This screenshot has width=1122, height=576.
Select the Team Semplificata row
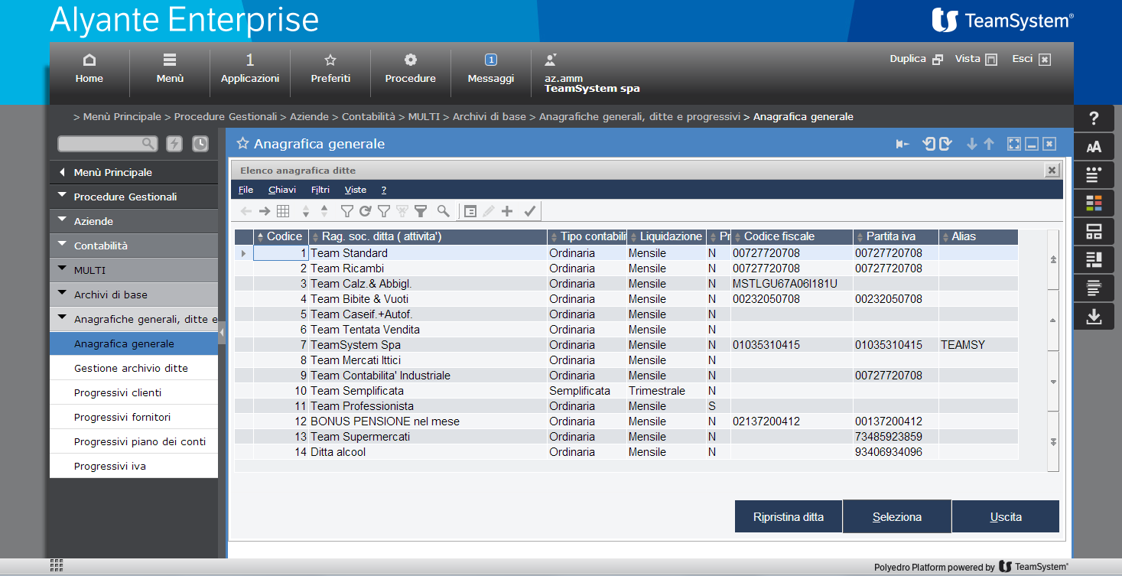click(x=626, y=391)
